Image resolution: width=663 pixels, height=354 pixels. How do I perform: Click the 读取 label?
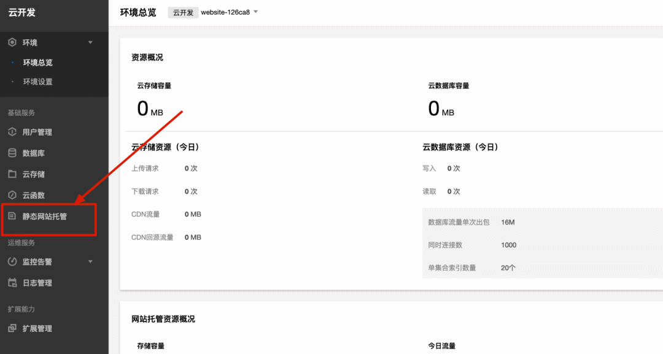pos(429,191)
